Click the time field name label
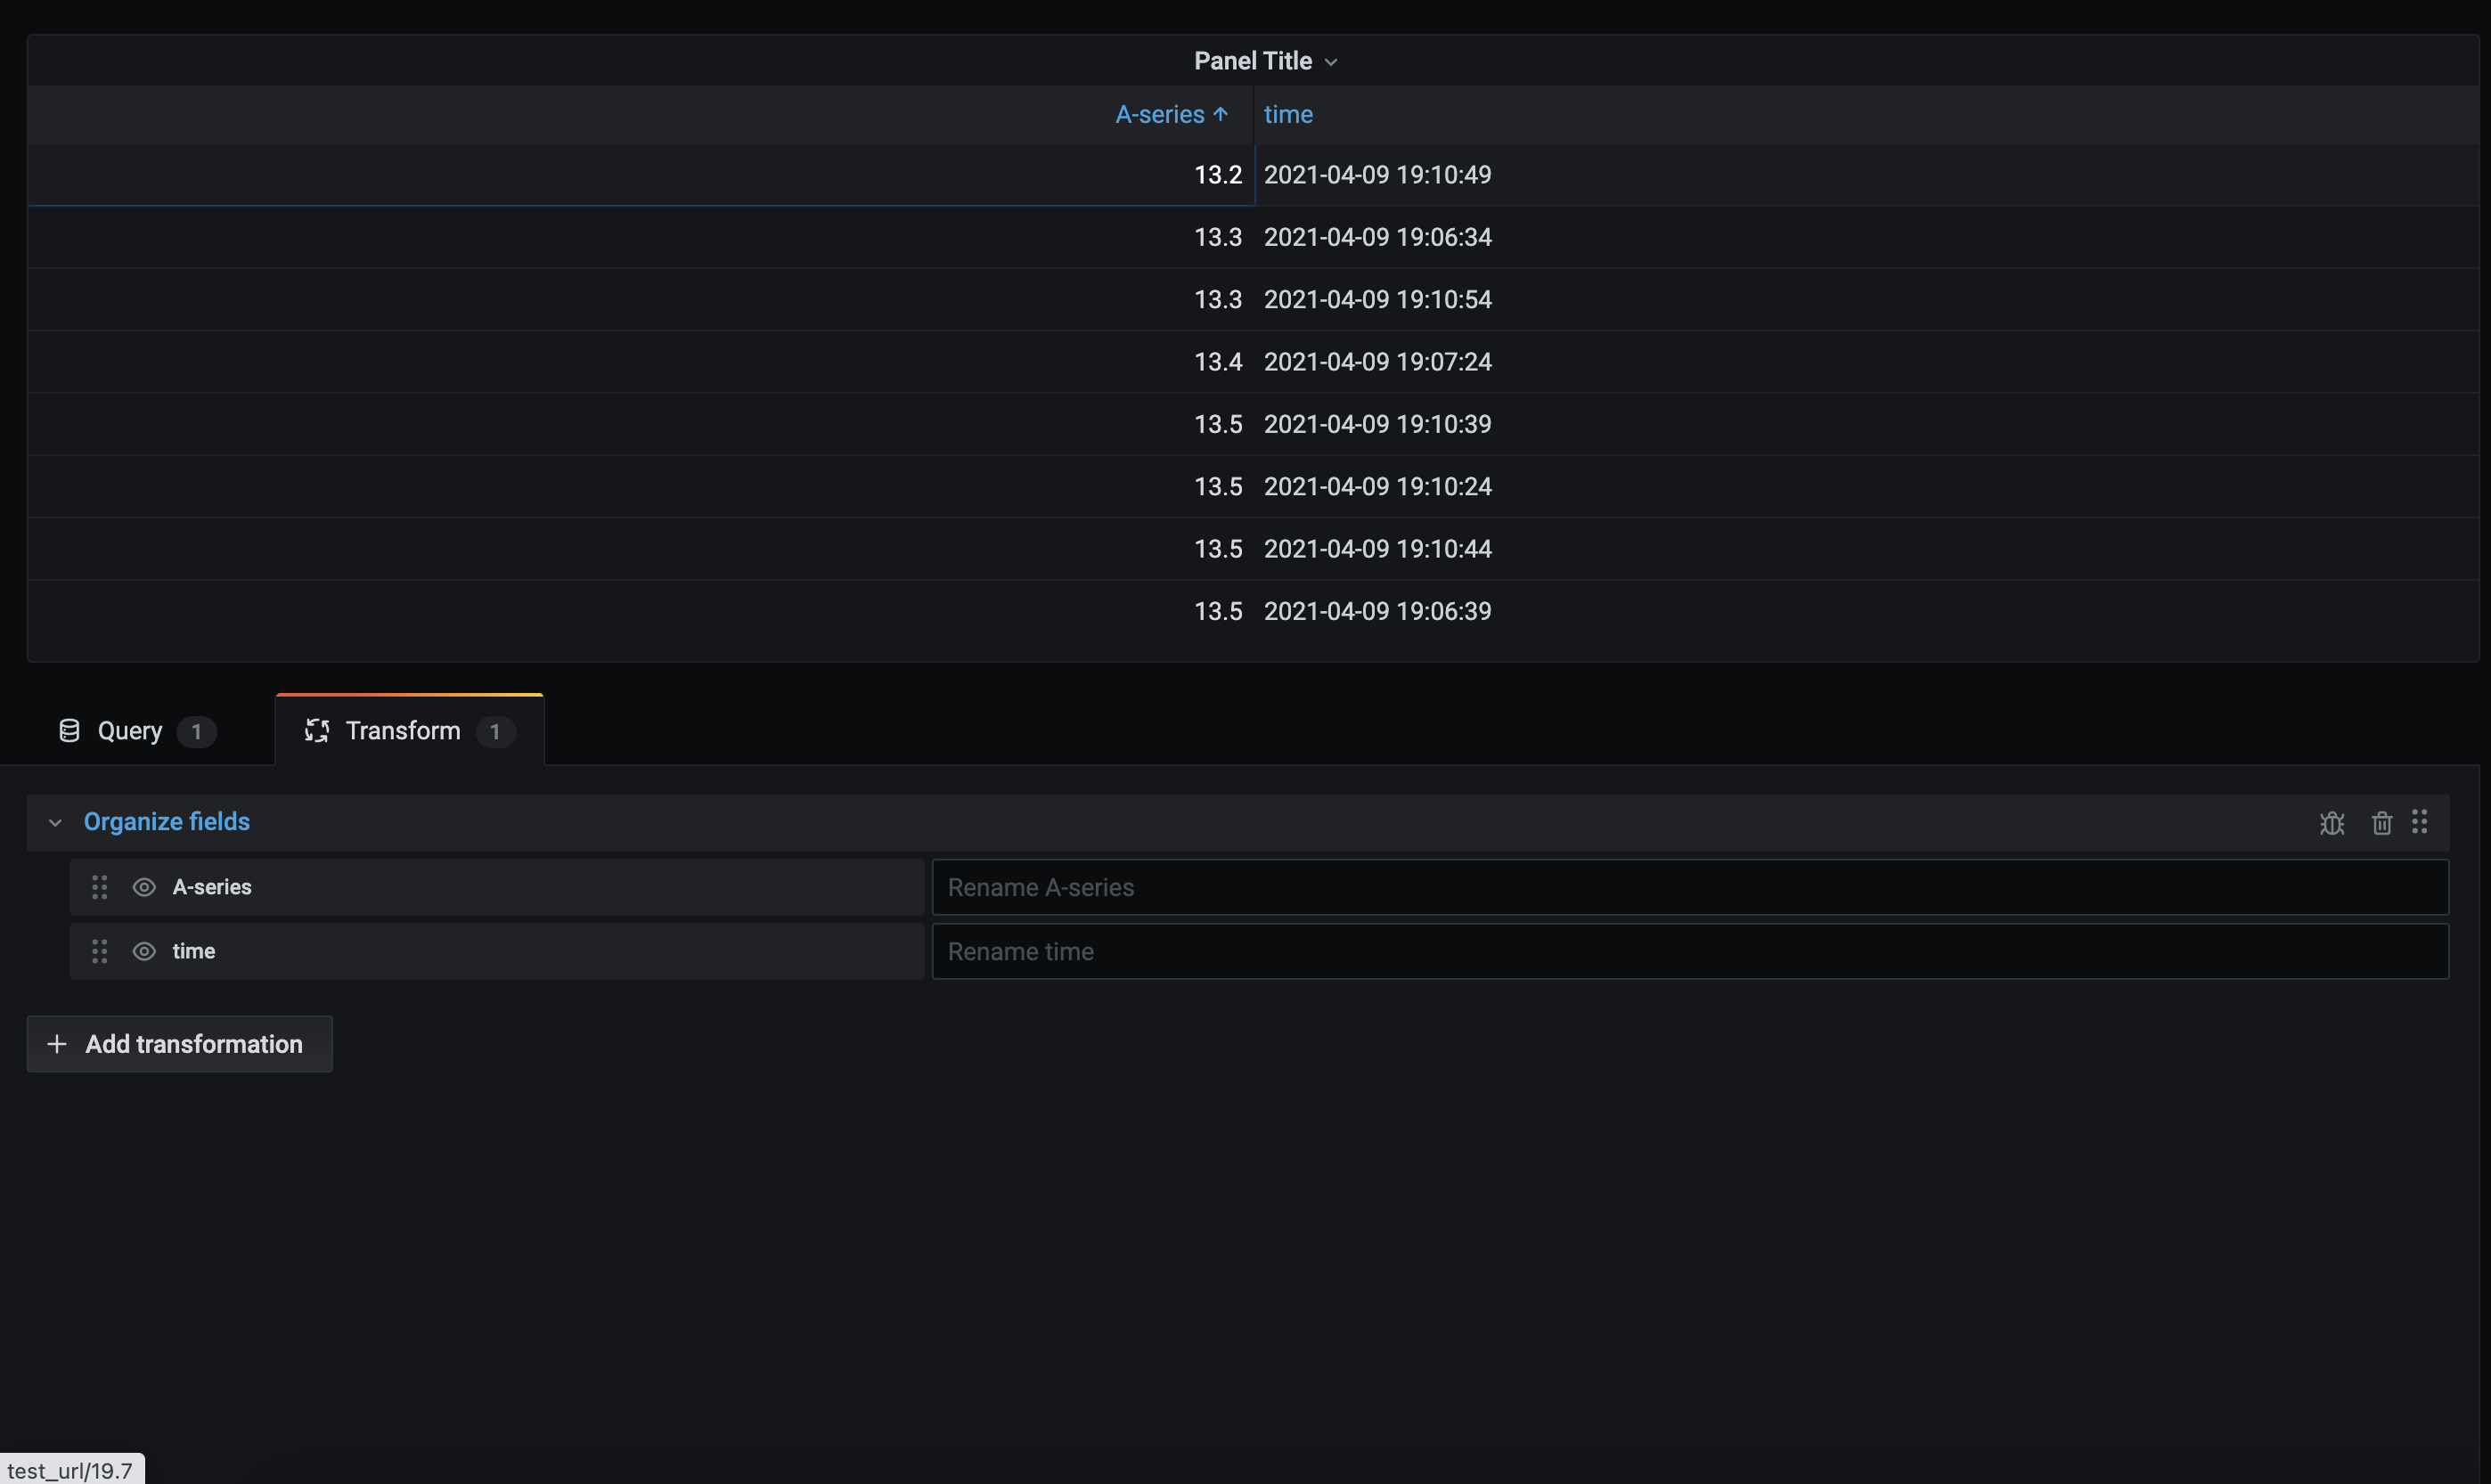 [x=194, y=951]
